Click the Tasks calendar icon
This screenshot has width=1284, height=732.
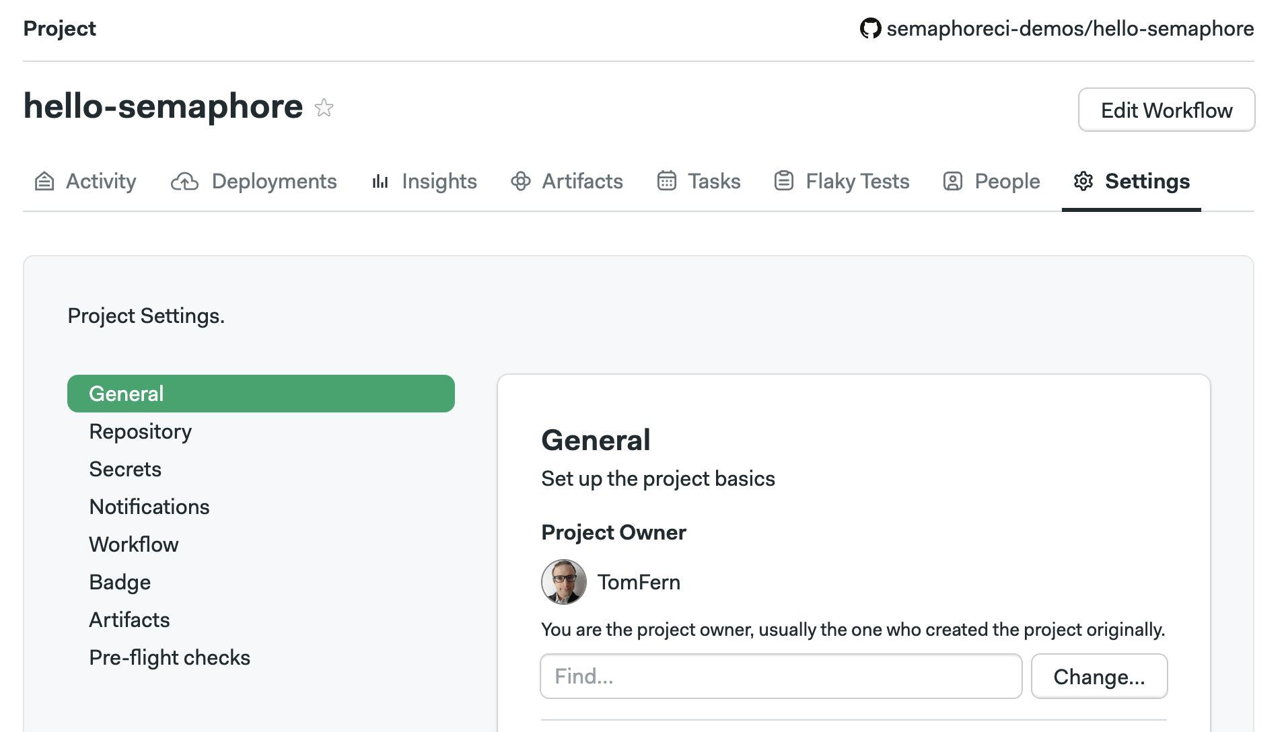coord(666,181)
